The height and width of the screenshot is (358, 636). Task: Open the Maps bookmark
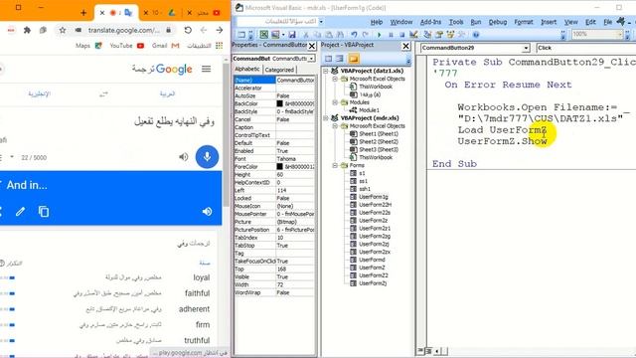[x=88, y=46]
